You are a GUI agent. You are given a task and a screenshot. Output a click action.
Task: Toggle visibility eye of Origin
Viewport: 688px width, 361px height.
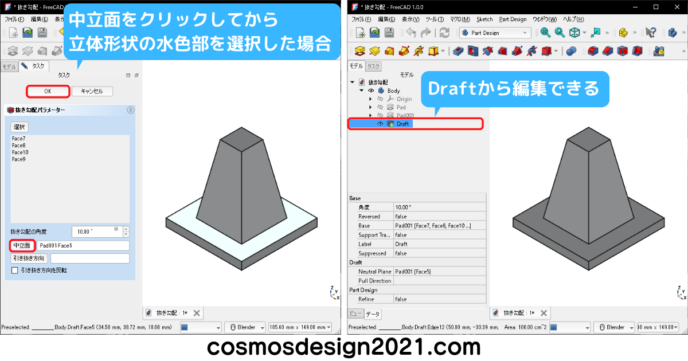pyautogui.click(x=380, y=99)
